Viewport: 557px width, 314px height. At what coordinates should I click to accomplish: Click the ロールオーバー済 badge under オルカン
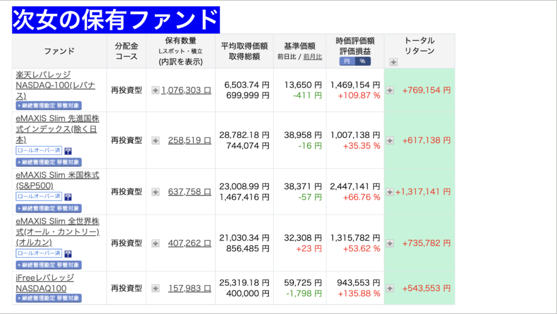39,253
